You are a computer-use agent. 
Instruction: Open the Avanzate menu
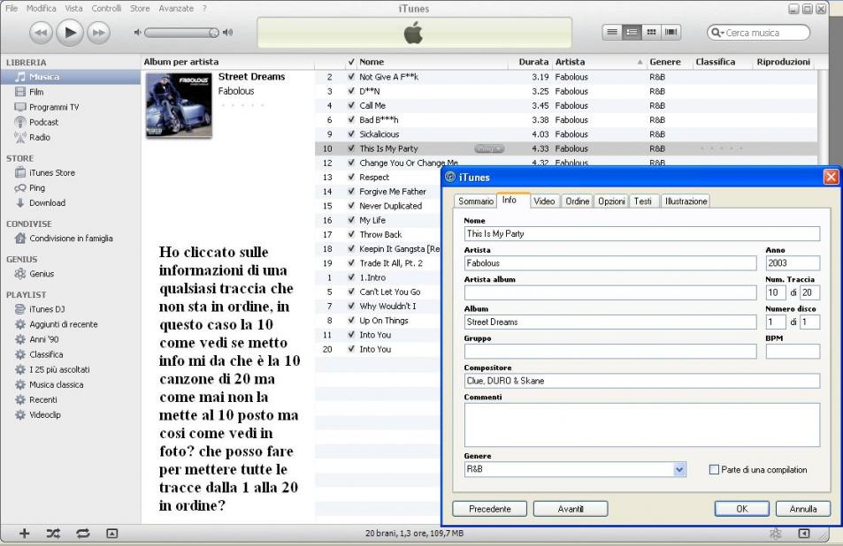[x=176, y=8]
